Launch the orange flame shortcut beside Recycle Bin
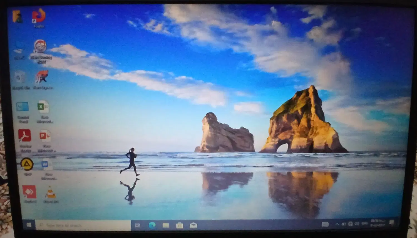The image size is (417, 238). click(x=43, y=79)
